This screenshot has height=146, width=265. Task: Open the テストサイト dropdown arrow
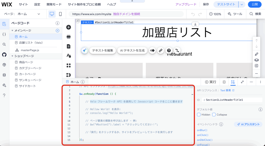pos(242,5)
